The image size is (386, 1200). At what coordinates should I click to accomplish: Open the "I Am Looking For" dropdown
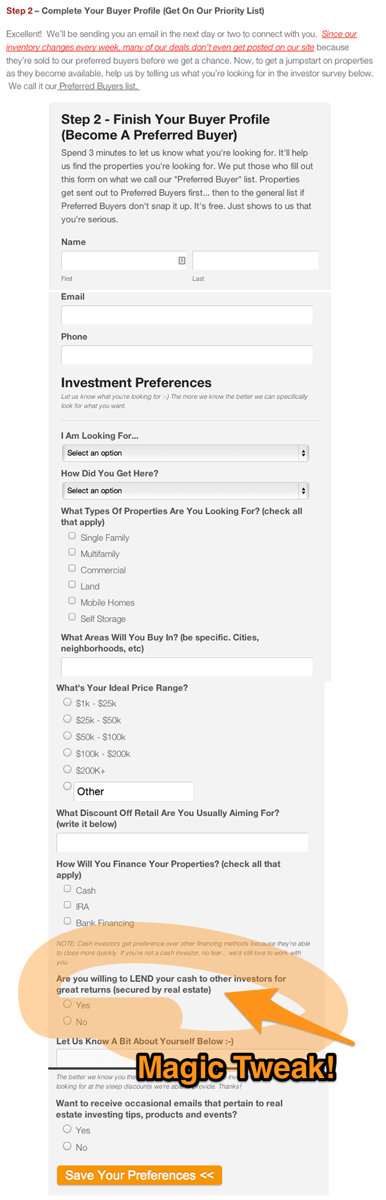pyautogui.click(x=185, y=453)
